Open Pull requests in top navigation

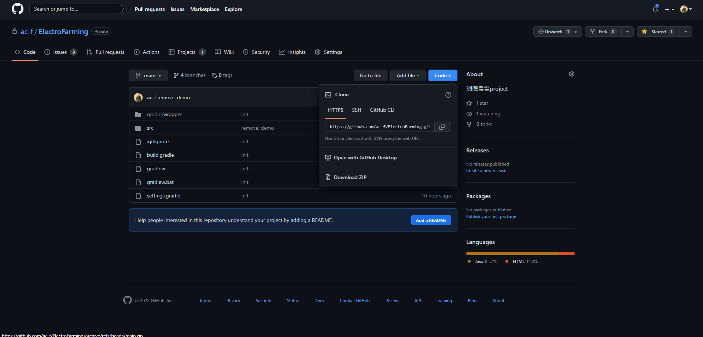point(150,9)
